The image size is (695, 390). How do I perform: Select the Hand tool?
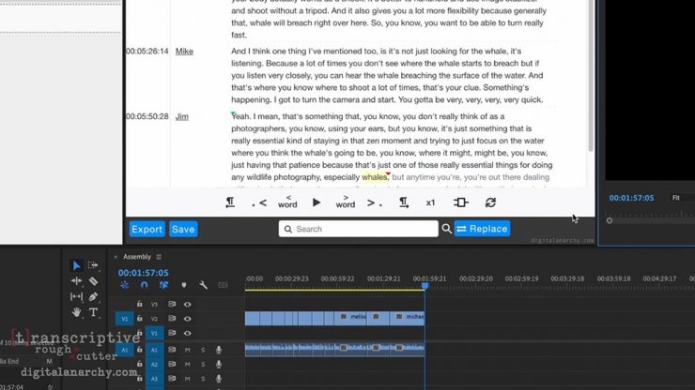click(77, 312)
